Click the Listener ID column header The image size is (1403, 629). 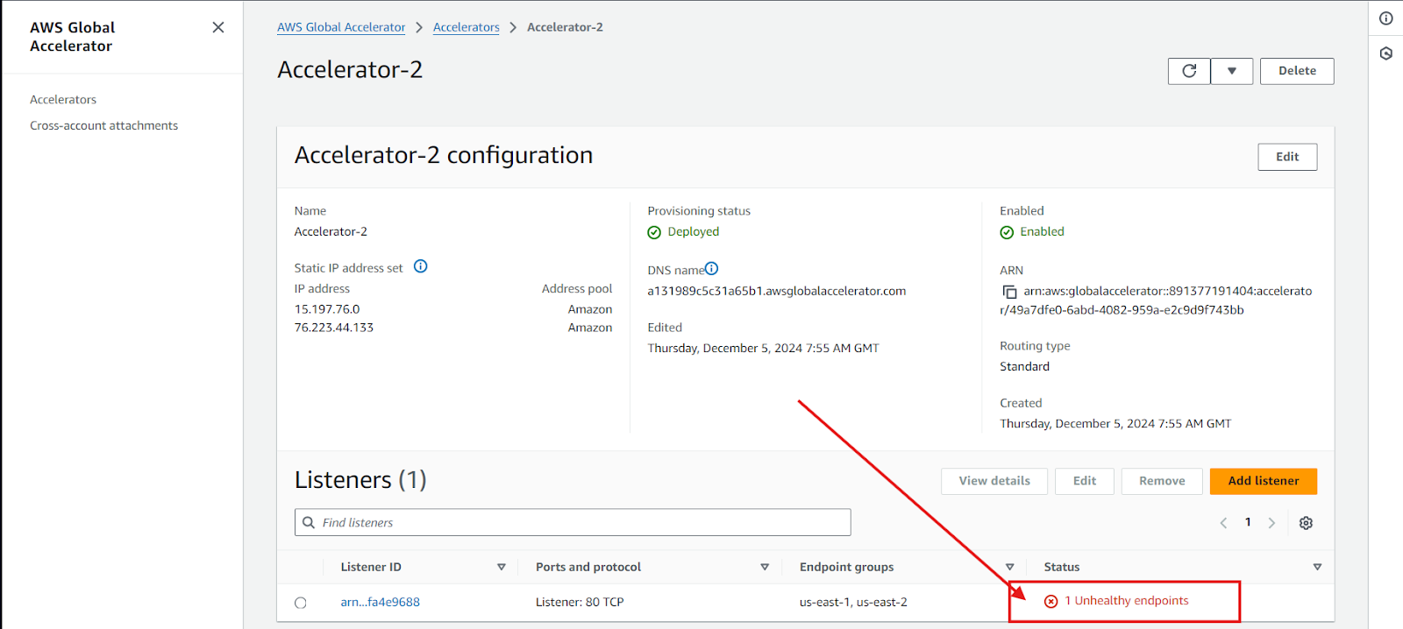(371, 567)
